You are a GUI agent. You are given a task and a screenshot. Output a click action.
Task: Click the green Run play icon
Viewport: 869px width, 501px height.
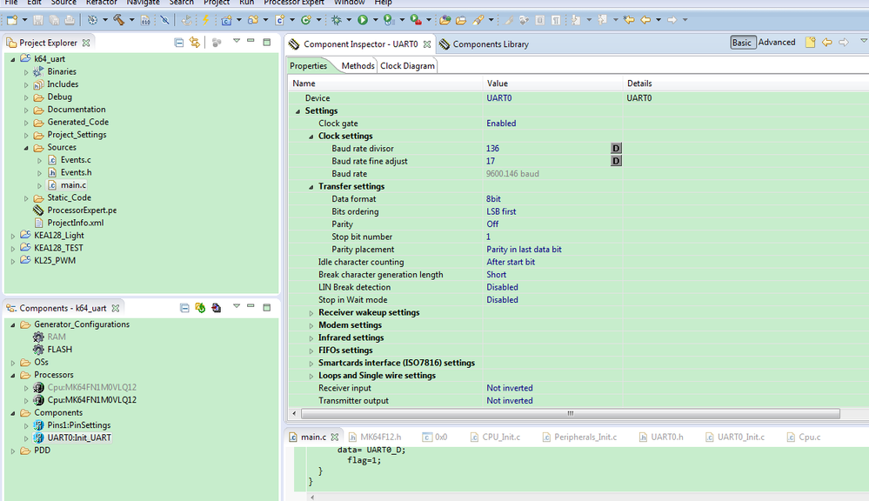pos(363,20)
